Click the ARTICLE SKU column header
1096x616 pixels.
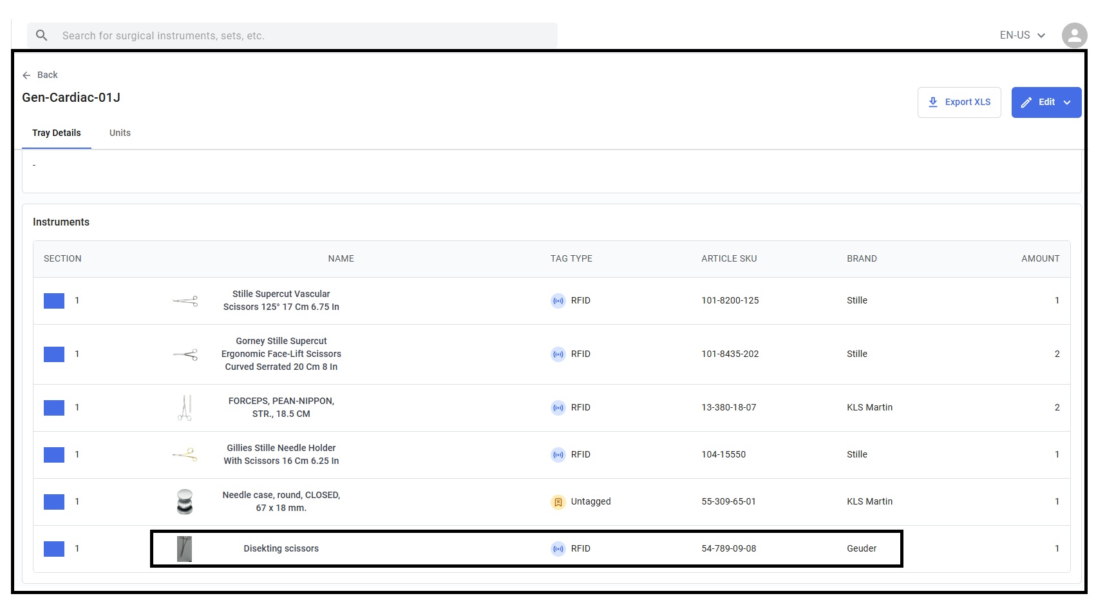click(729, 258)
